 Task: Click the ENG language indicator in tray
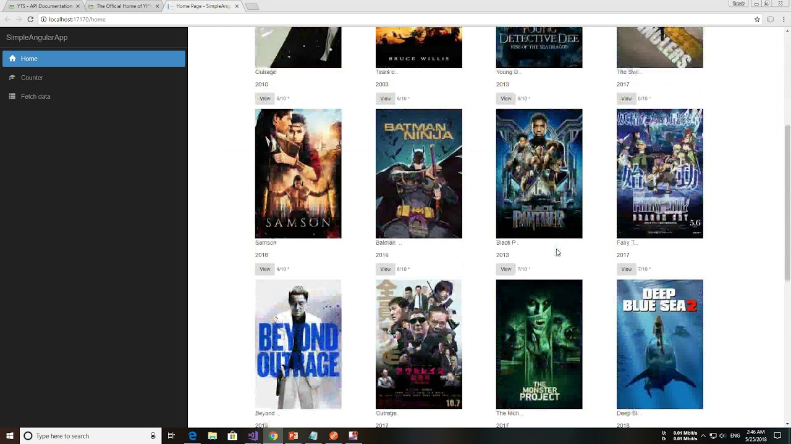click(734, 436)
